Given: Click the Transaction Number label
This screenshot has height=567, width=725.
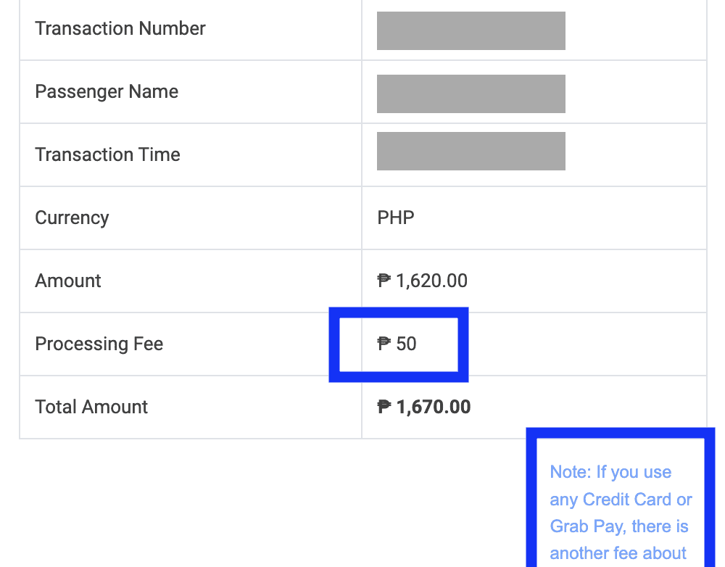Looking at the screenshot, I should 120,29.
